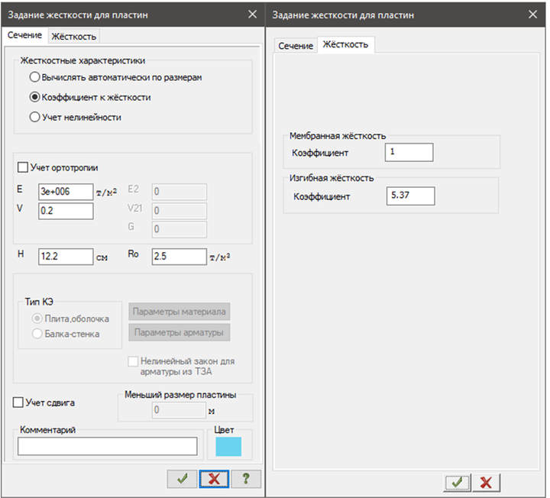550x498 pixels.
Task: Select "Вычислять автоматически по размерам" radio option
Action: pyautogui.click(x=34, y=77)
